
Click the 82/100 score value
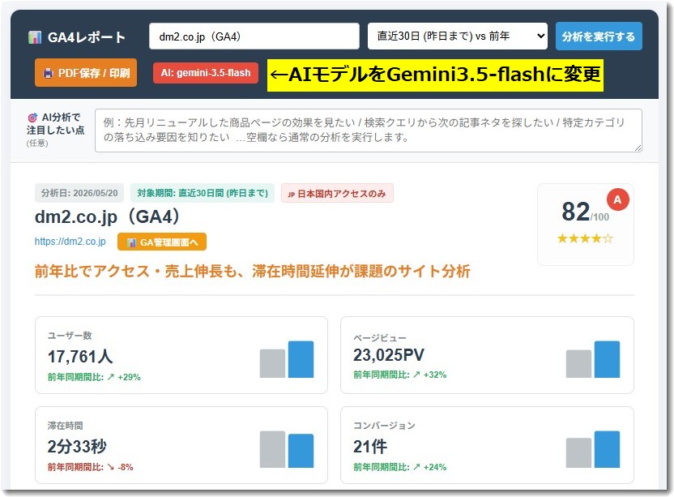[x=585, y=212]
